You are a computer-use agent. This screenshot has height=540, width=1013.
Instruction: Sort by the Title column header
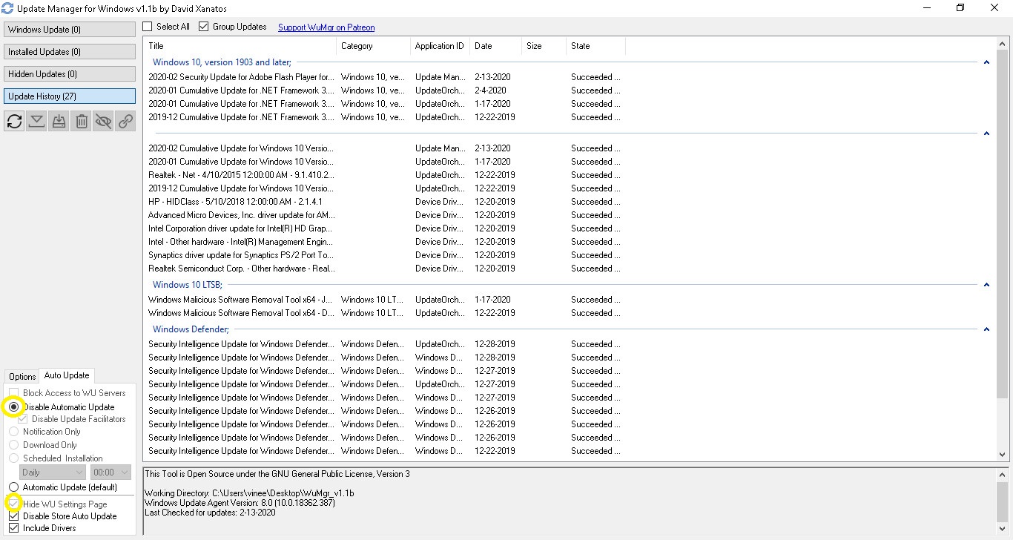[x=240, y=46]
